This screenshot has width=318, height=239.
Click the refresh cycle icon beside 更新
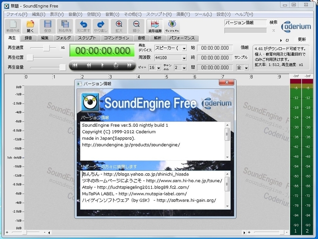pos(287,40)
